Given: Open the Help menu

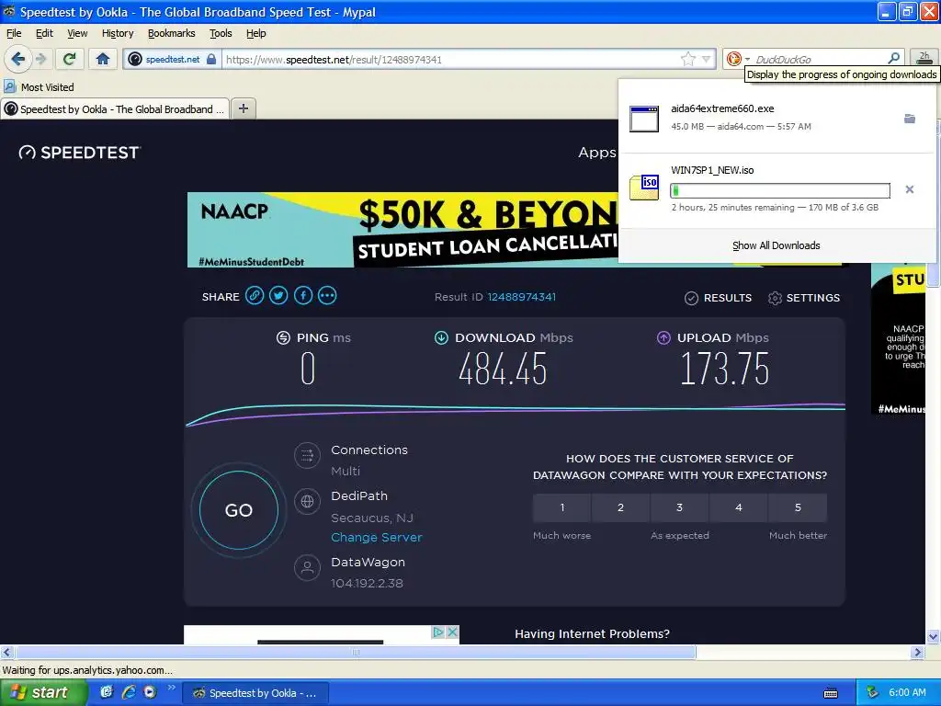Looking at the screenshot, I should 255,34.
